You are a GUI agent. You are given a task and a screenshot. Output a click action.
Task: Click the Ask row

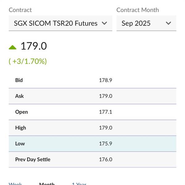tap(92, 96)
